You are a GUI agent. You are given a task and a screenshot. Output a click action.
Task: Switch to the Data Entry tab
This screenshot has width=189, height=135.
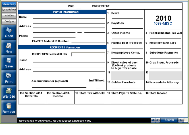pos(9,4)
